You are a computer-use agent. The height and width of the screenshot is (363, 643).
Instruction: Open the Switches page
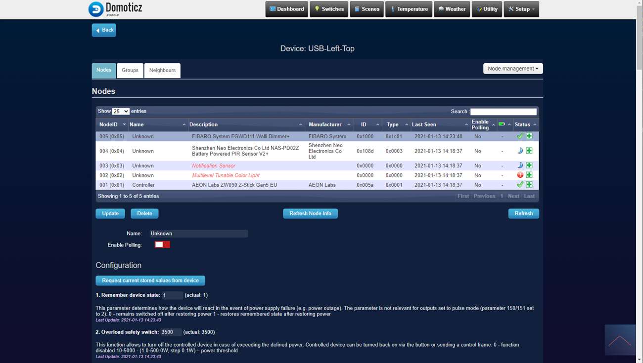[329, 9]
